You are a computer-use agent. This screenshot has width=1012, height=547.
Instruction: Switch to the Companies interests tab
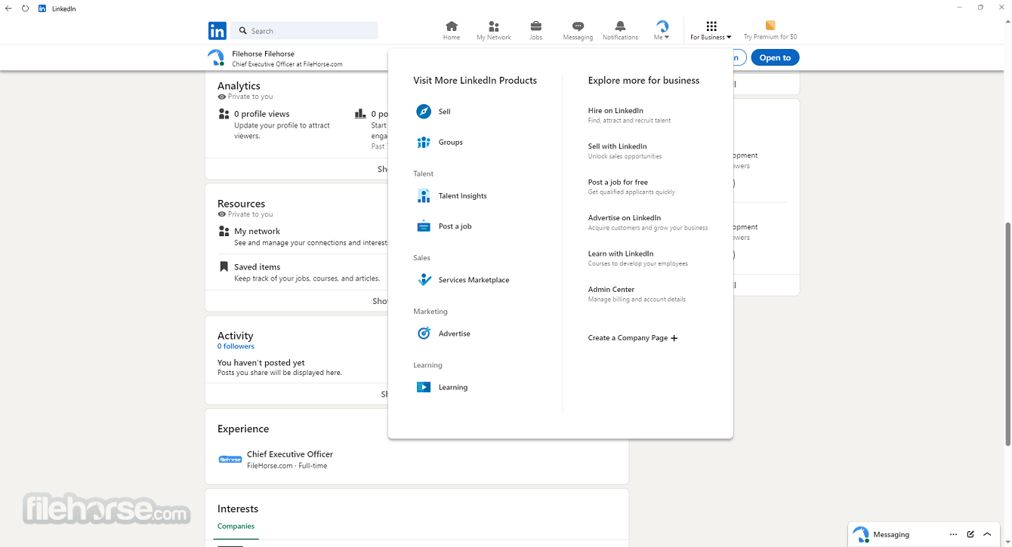[236, 527]
